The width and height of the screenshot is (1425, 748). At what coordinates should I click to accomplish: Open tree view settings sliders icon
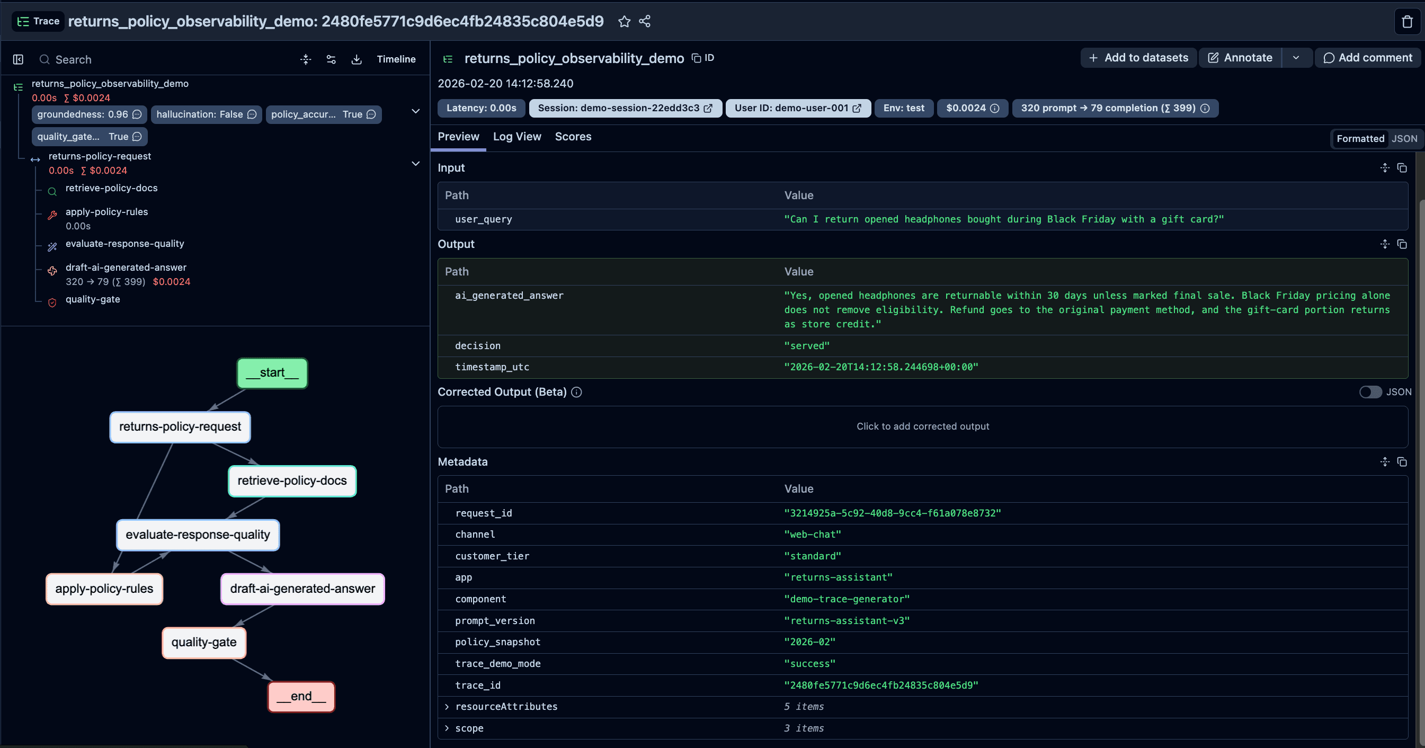click(331, 59)
